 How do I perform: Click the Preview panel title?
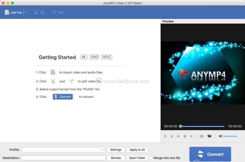(168, 21)
